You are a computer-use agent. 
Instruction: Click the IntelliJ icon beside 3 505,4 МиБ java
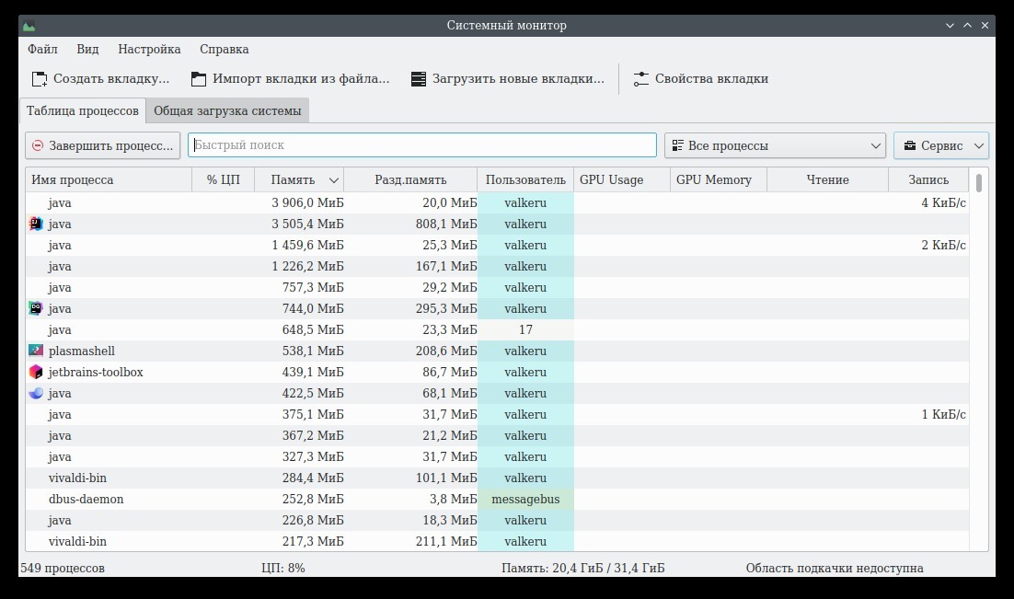pyautogui.click(x=36, y=224)
